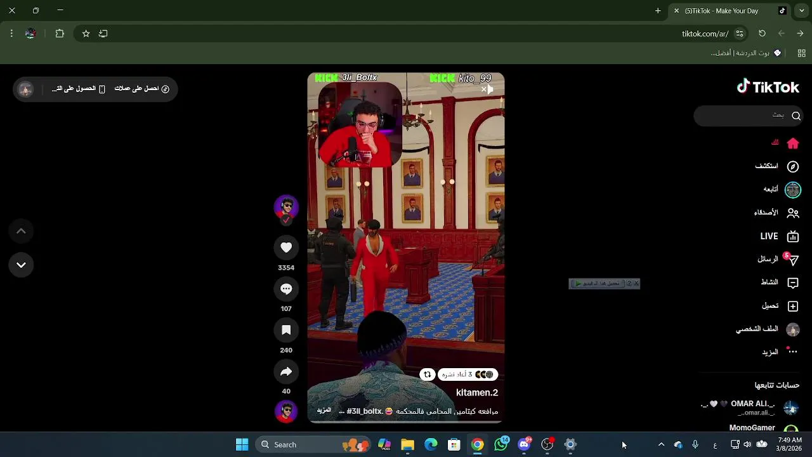Click the left-pointing dimmed navigation arrow
This screenshot has height=457, width=812.
pos(782,34)
